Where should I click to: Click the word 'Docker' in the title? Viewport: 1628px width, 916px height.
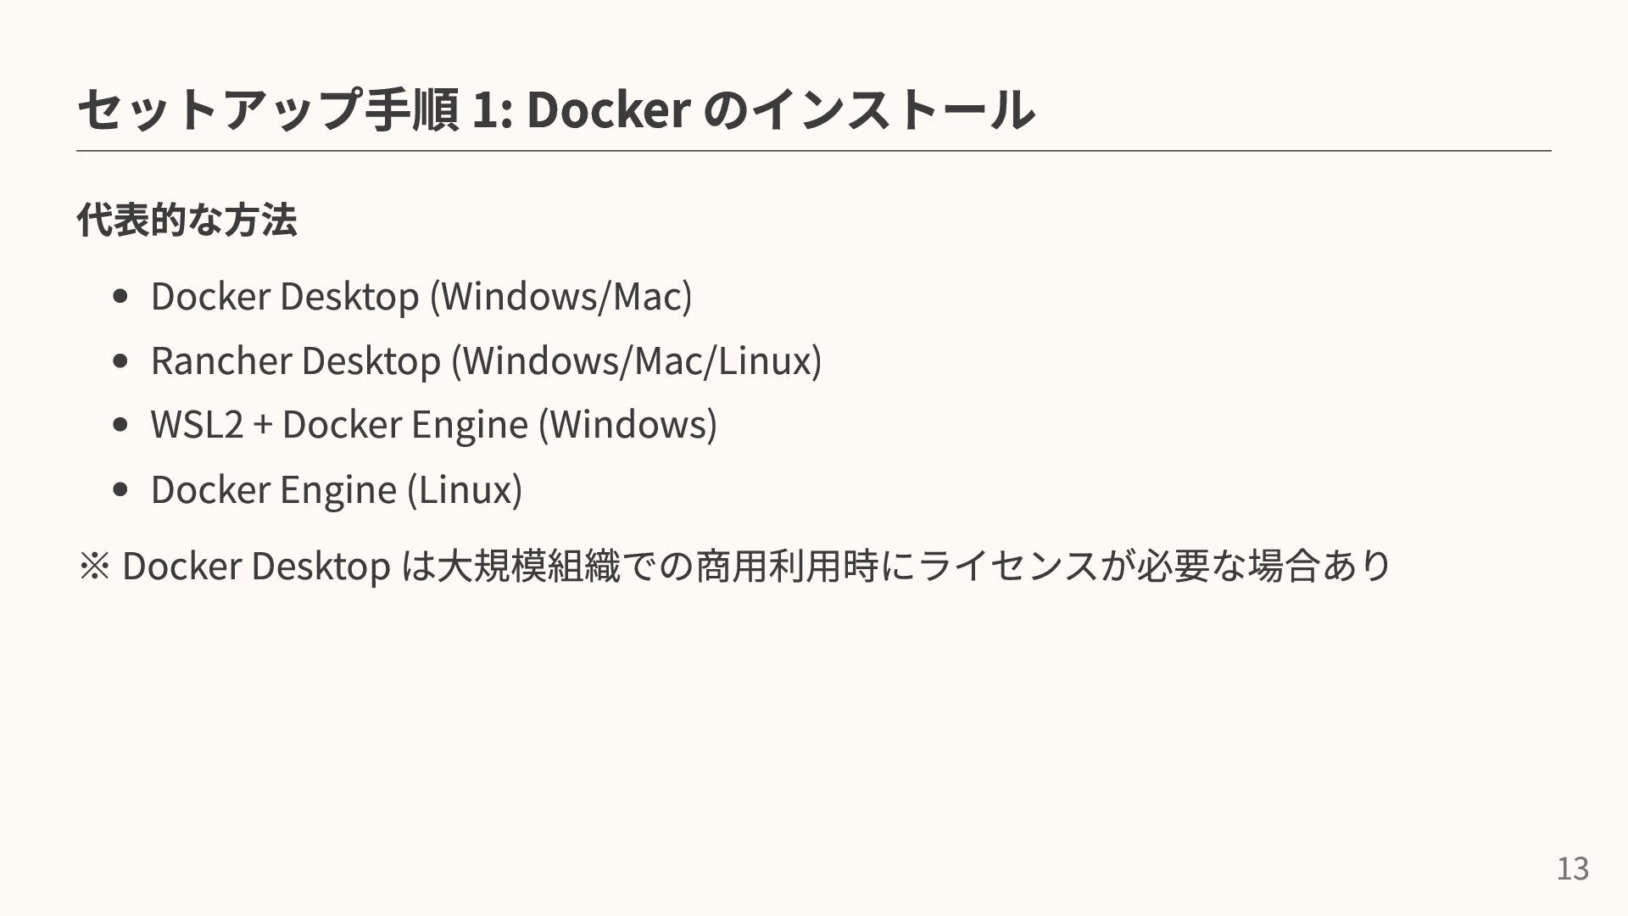[607, 109]
